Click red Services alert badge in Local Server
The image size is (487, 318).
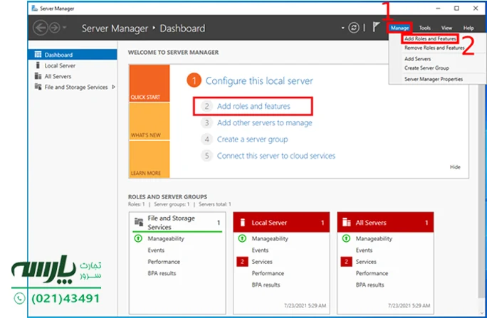(242, 262)
